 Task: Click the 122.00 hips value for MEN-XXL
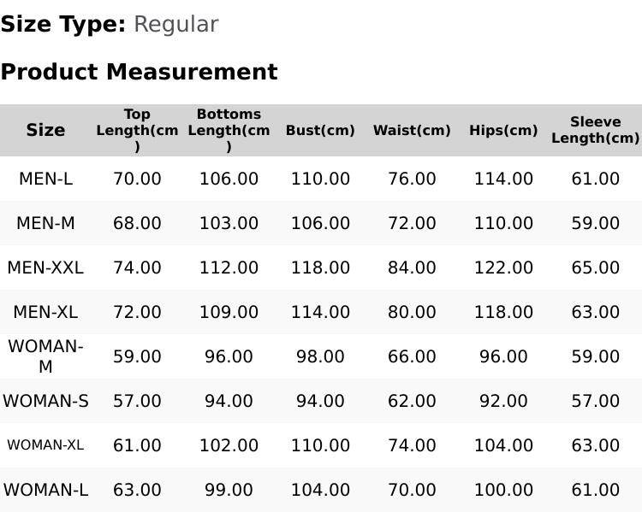(x=503, y=268)
